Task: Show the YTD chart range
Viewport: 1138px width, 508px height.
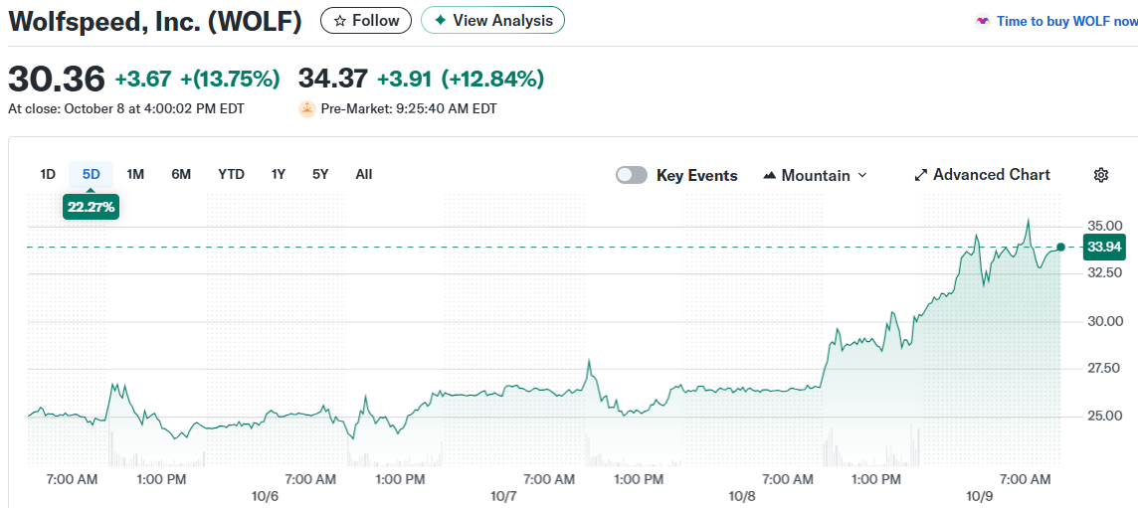Action: (x=231, y=174)
